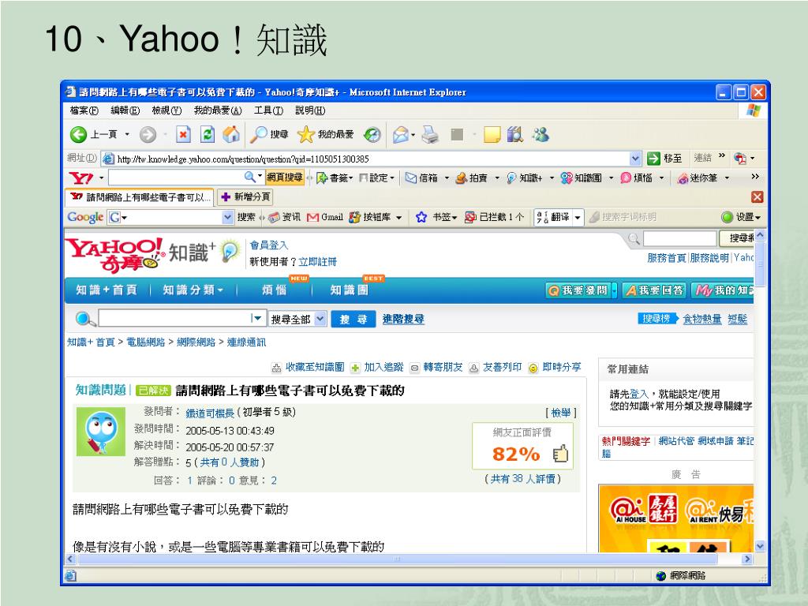This screenshot has height=606, width=808.
Task: Click the 移至 Go button
Action: pos(664,159)
